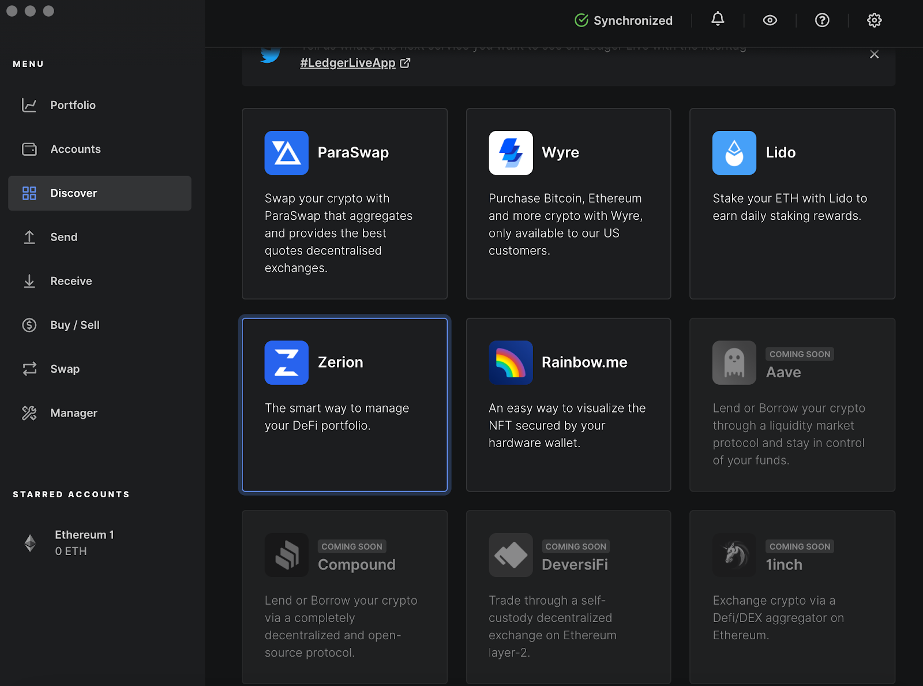Click the Compound coming soon title
This screenshot has width=923, height=686.
coord(357,565)
